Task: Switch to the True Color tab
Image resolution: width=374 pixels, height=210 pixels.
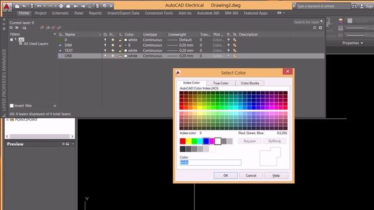Action: (221, 83)
